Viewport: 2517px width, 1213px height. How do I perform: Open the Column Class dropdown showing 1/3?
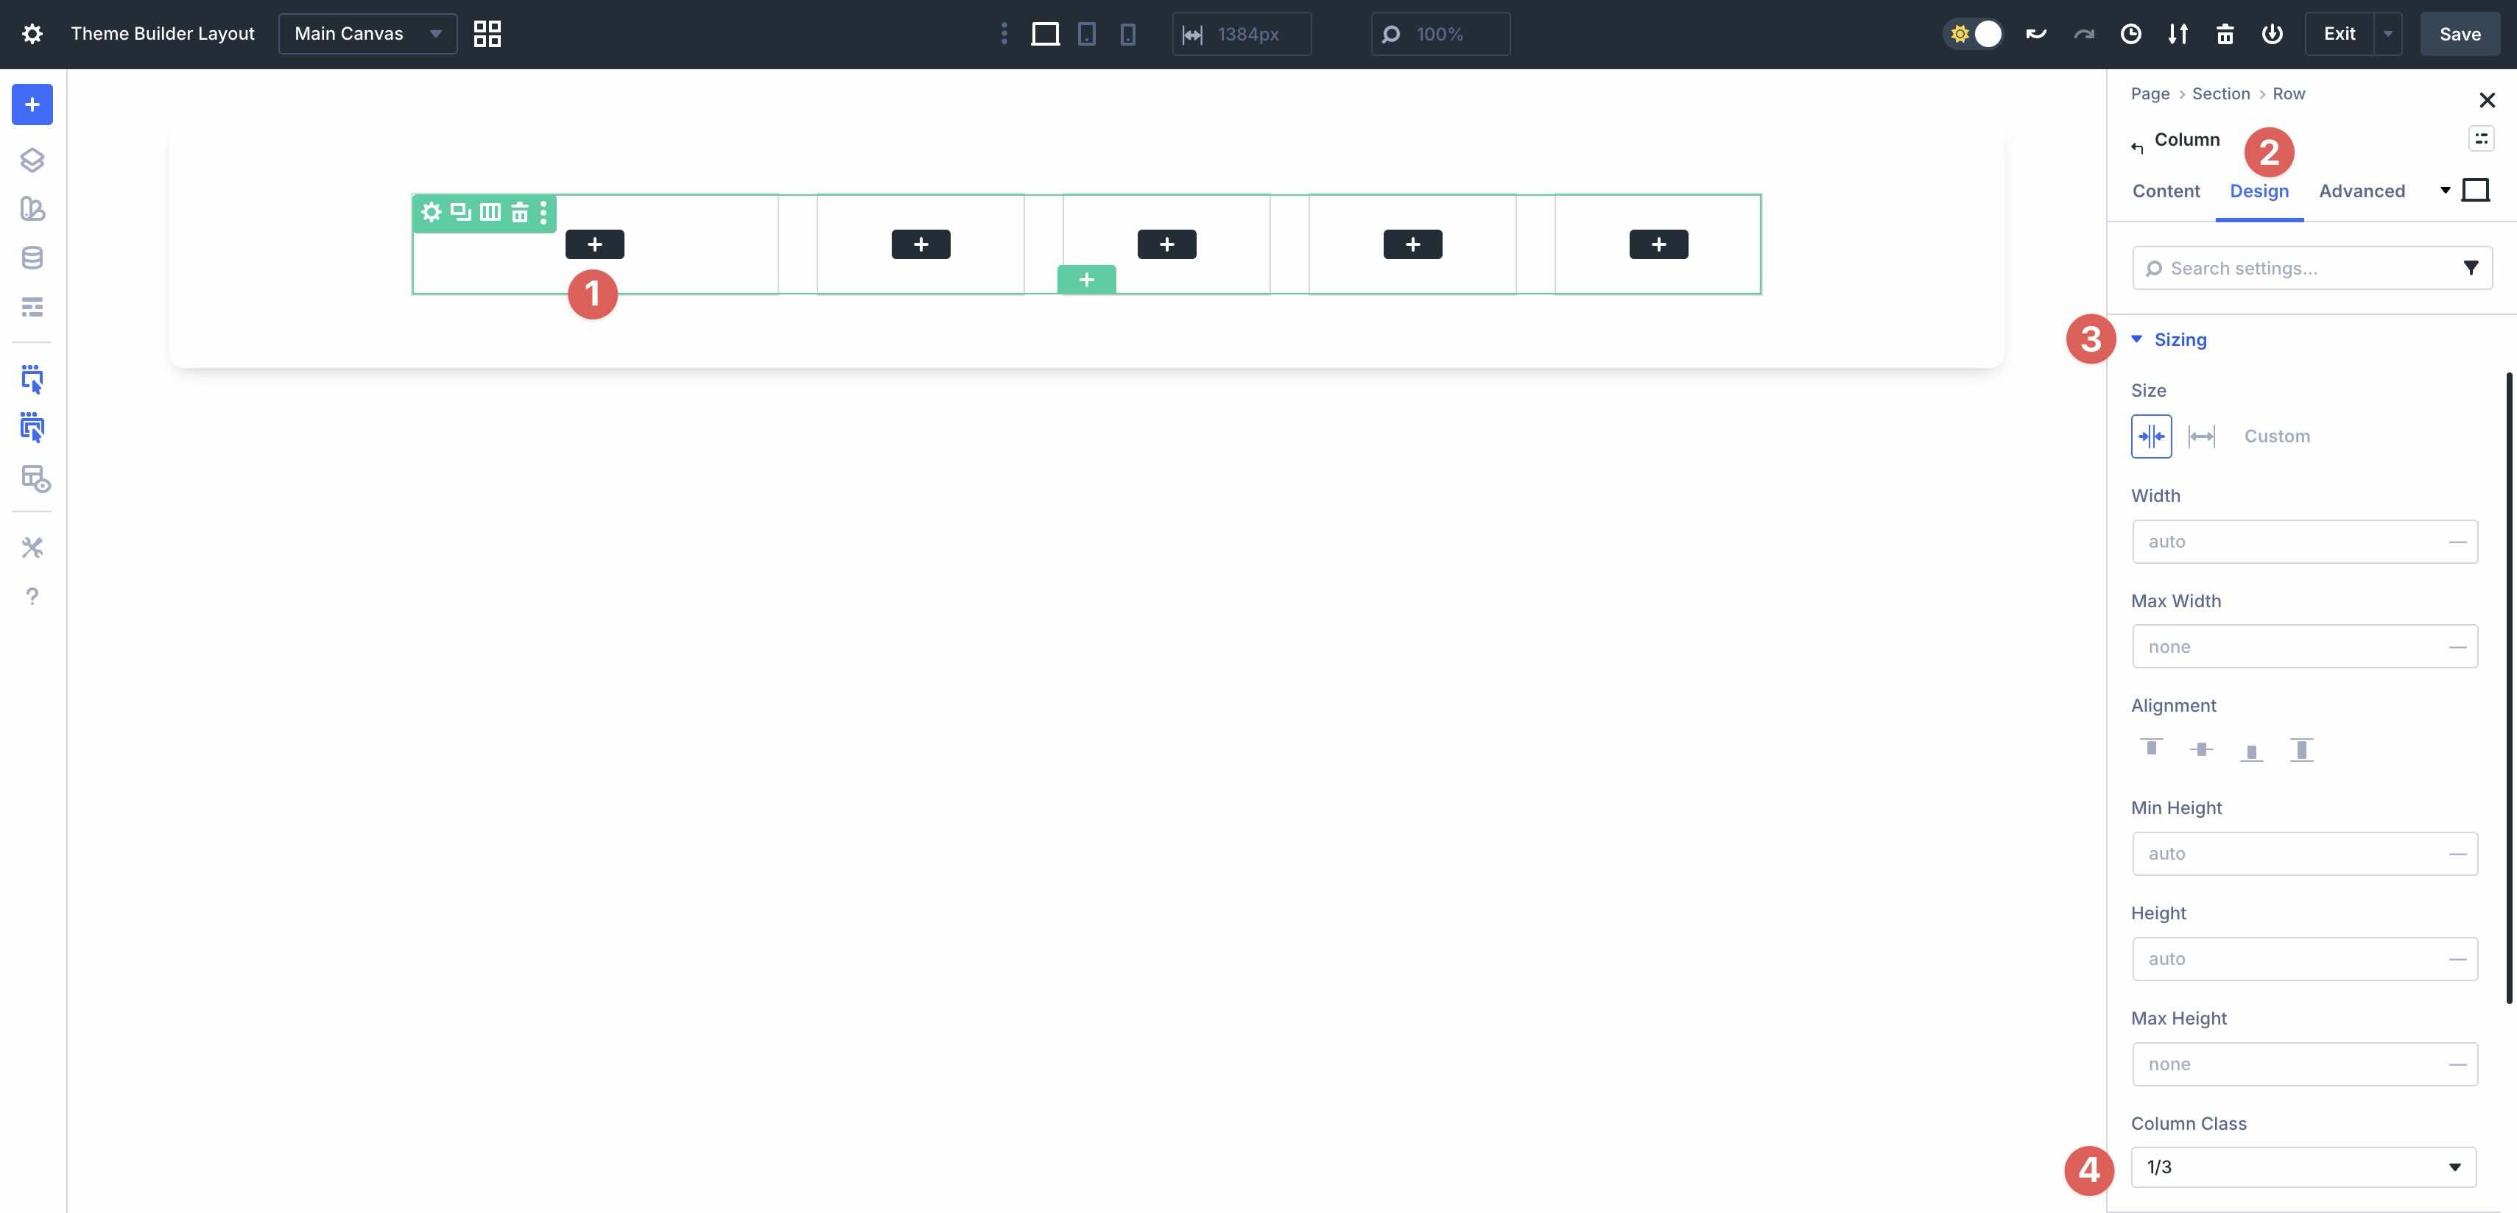[x=2303, y=1166]
